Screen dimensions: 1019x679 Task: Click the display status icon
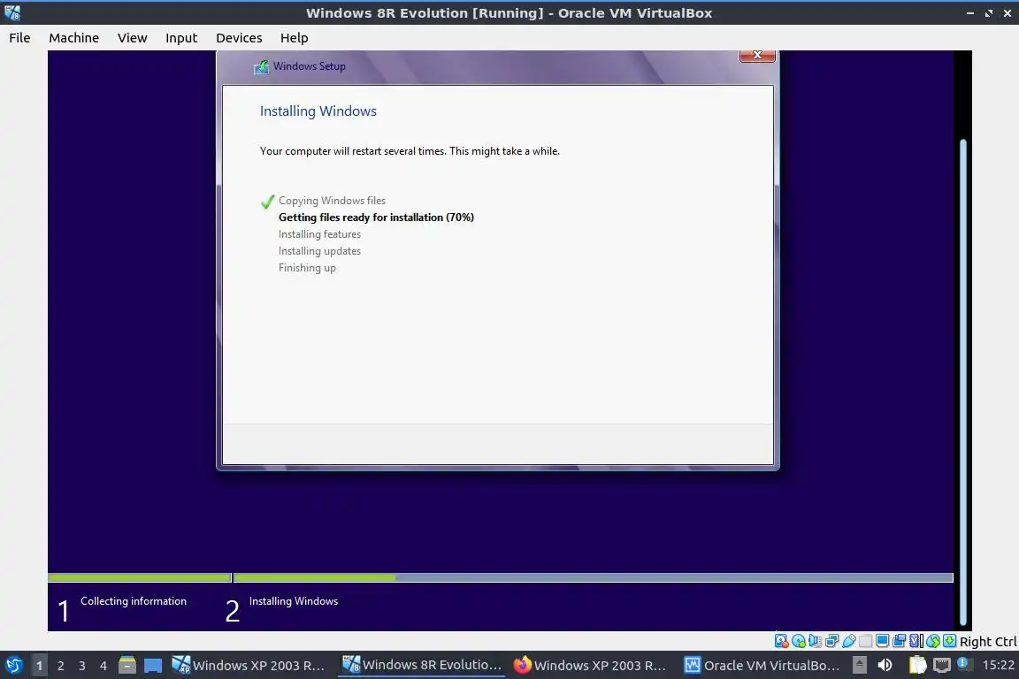pyautogui.click(x=883, y=641)
